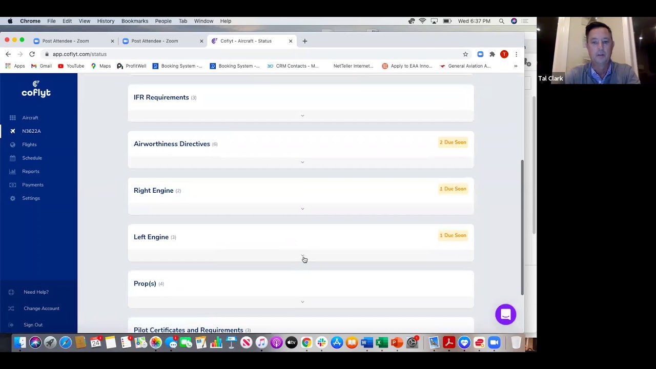Click the Right Engine heading

pyautogui.click(x=153, y=191)
